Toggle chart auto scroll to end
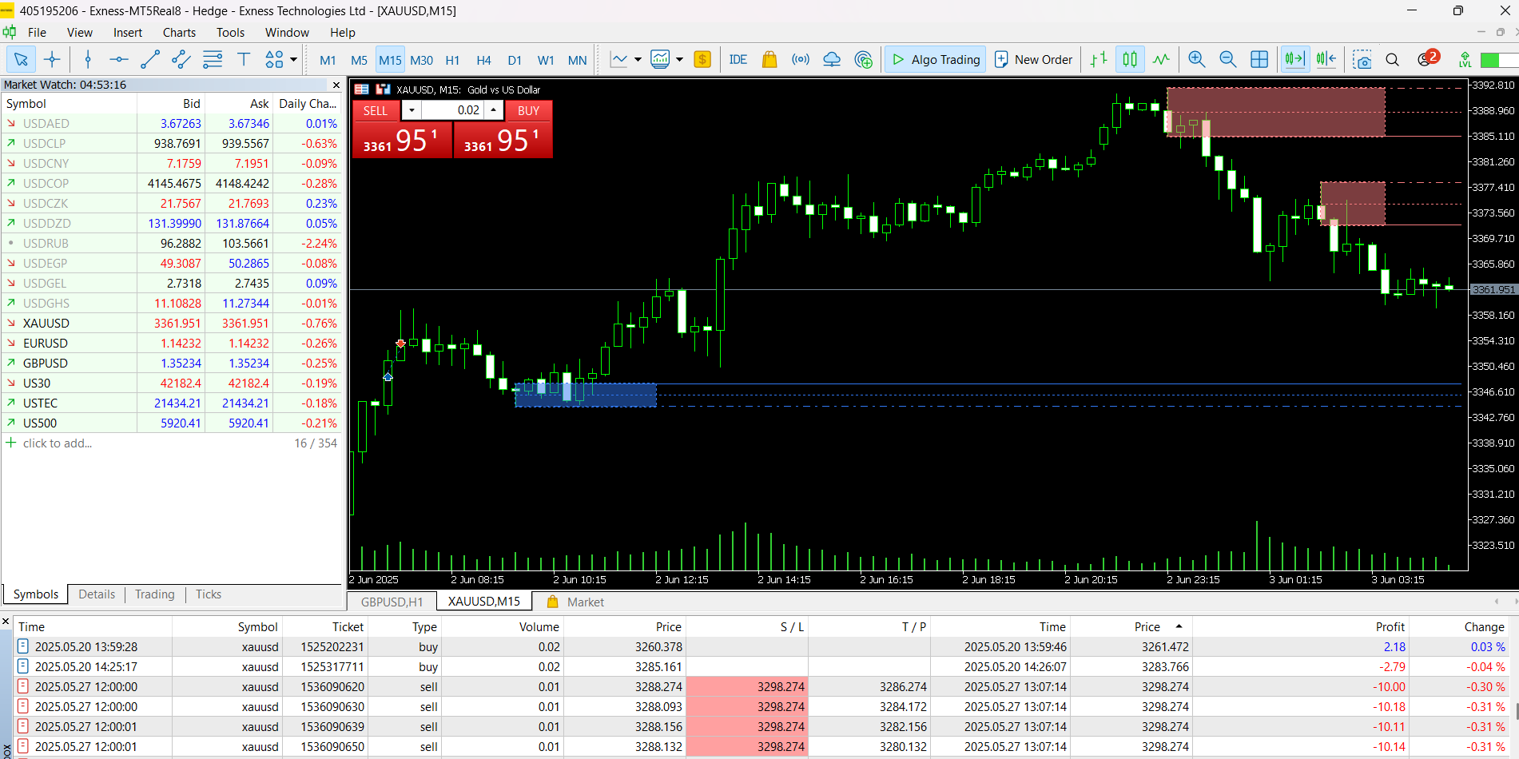 click(1294, 60)
